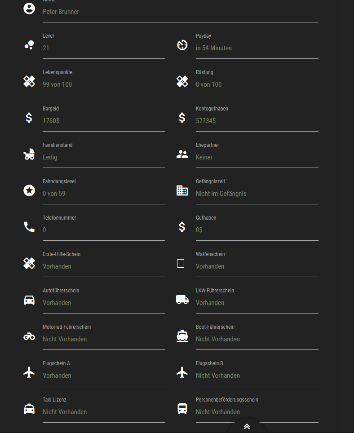Screen dimensions: 354x433
Task: Click the Flugschein A airplane icon
Action: (x=29, y=372)
